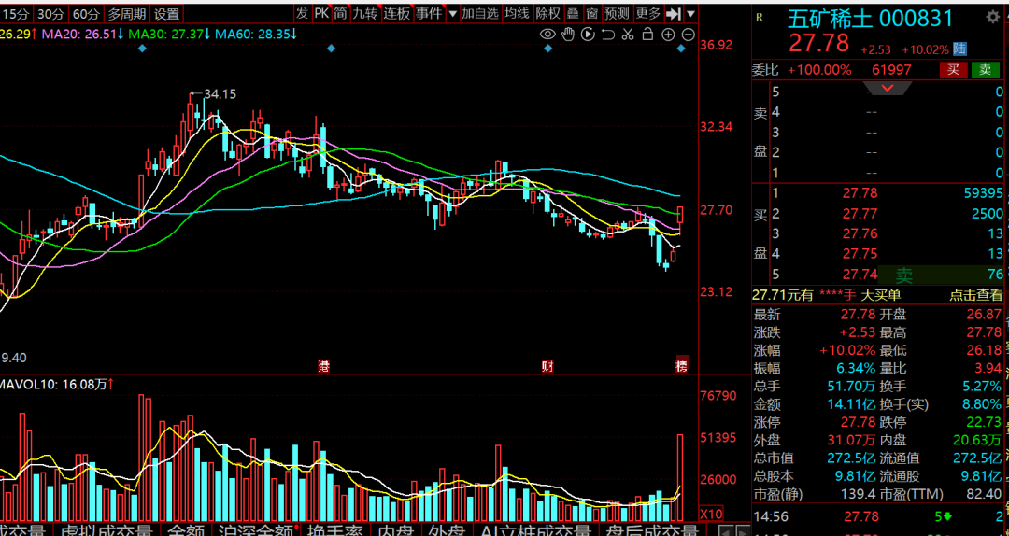Viewport: 1009px width, 536px height.
Task: Select the hand pan tool icon
Action: [x=568, y=35]
